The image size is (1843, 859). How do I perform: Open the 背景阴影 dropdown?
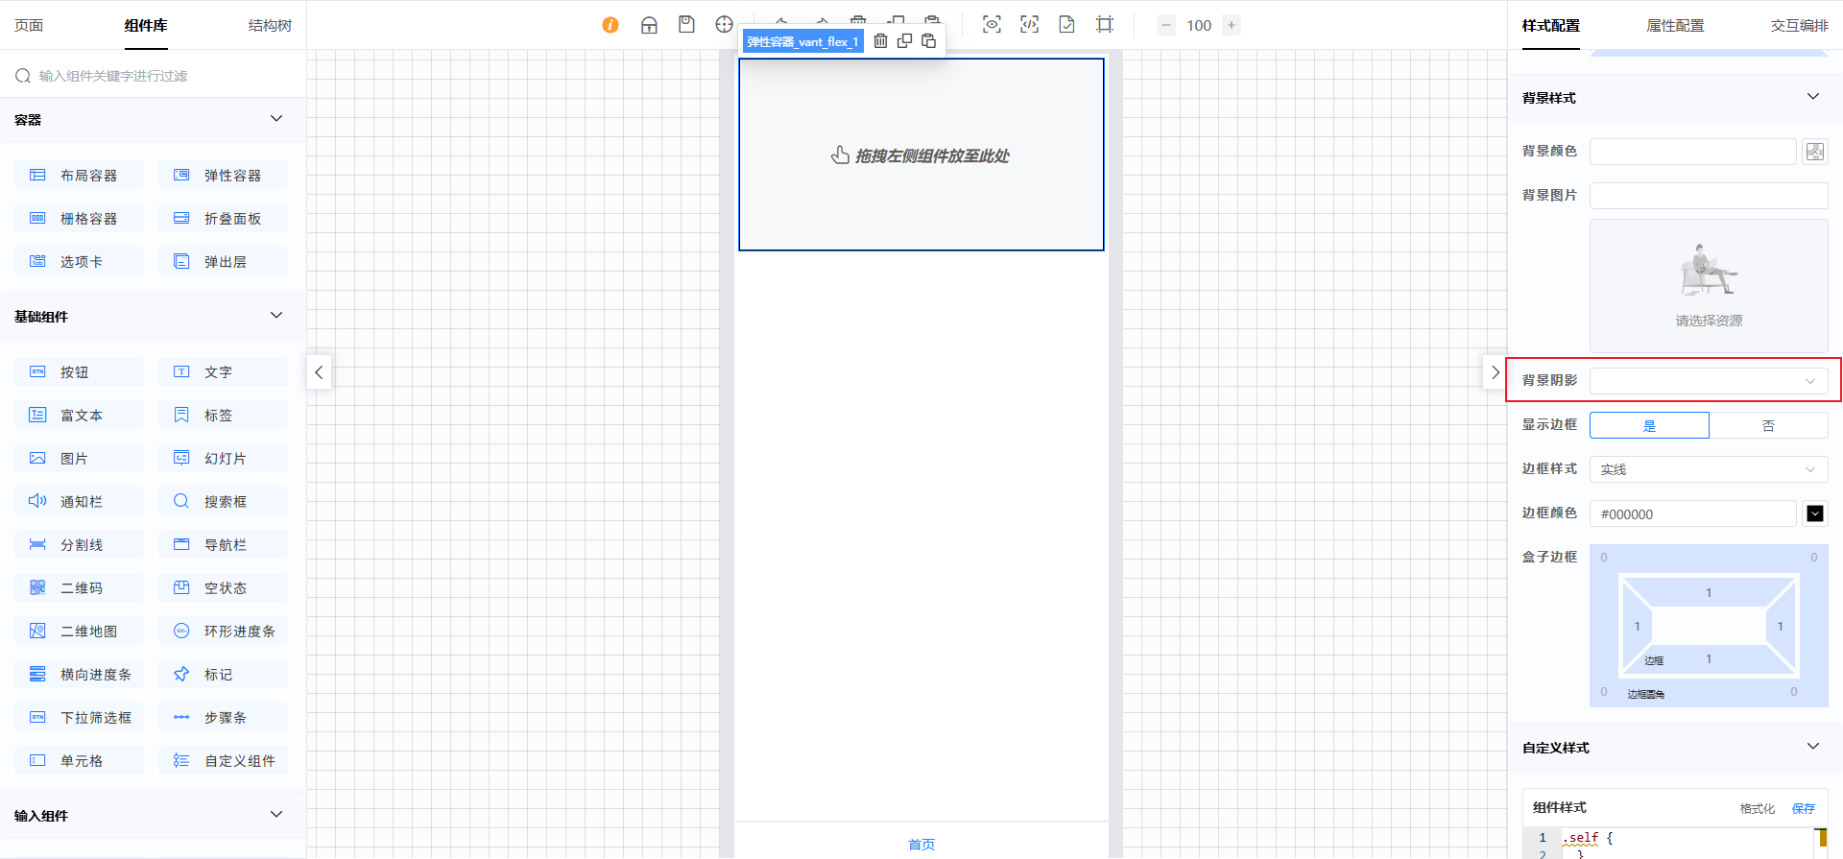(1709, 381)
